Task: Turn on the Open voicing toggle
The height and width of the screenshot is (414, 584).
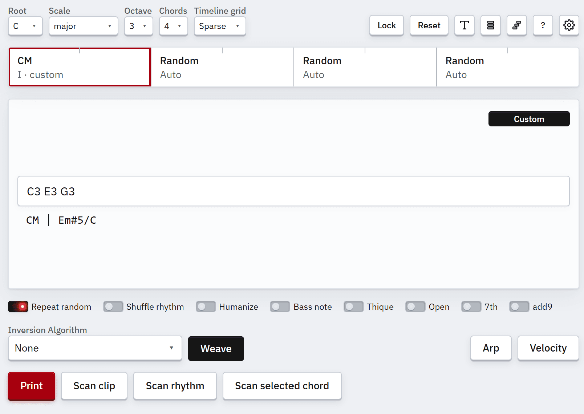Action: 415,307
